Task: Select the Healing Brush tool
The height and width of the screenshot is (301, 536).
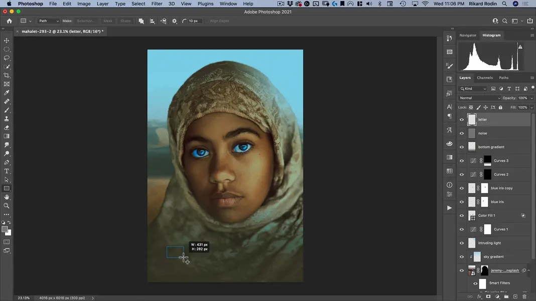Action: 7,101
